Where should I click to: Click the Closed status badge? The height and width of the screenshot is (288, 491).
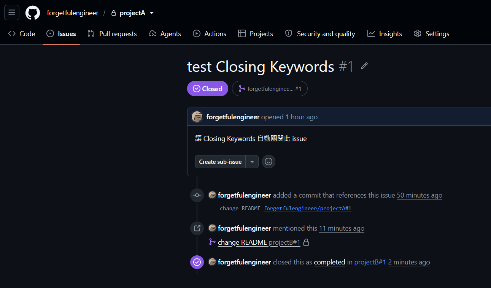[x=208, y=89]
